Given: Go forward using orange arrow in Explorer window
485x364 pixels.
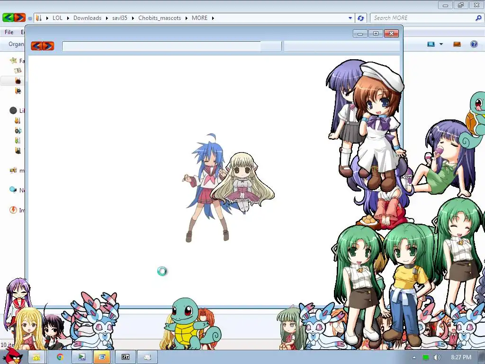Looking at the screenshot, I should click(19, 18).
